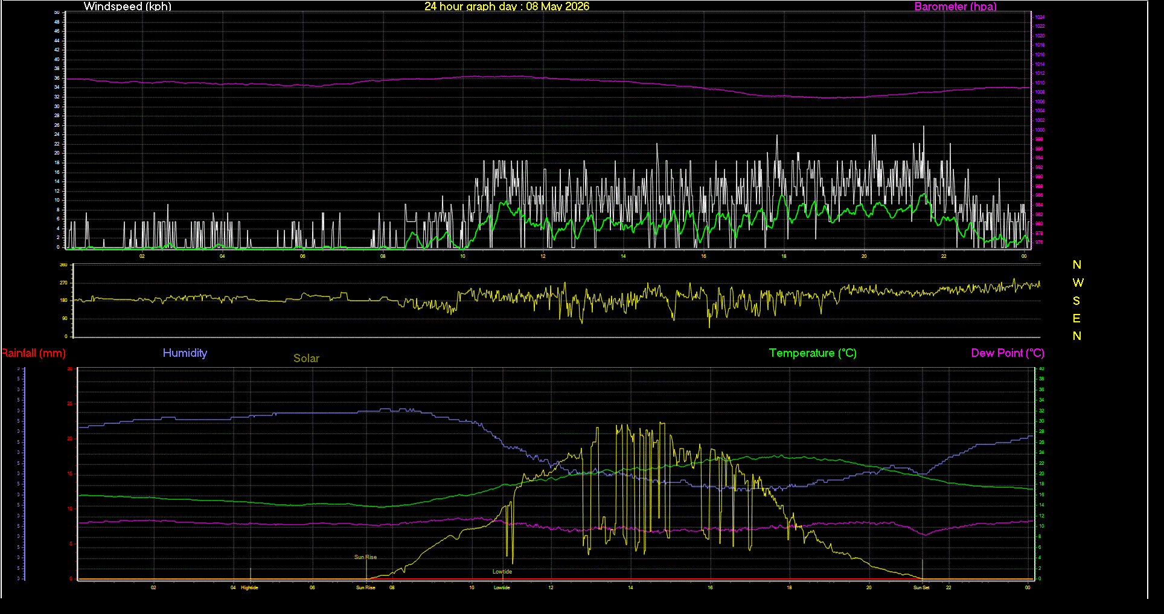Click the 'Temperature (°C)' legend label
The height and width of the screenshot is (614, 1164).
click(813, 353)
